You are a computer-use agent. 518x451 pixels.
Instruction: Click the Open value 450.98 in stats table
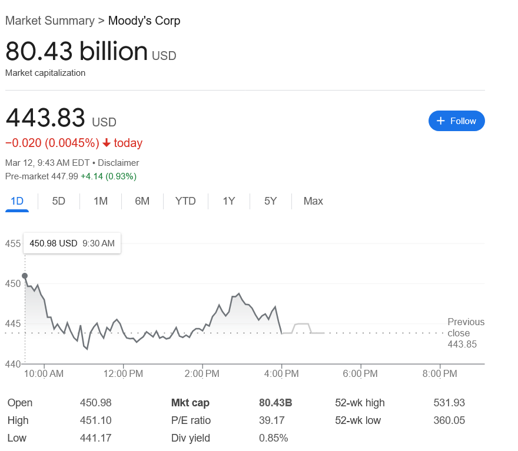coord(96,403)
